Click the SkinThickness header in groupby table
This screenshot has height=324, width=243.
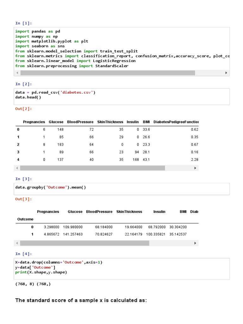click(129, 212)
